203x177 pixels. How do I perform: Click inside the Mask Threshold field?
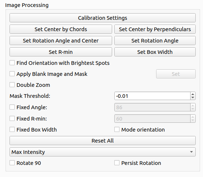pyautogui.click(x=152, y=96)
